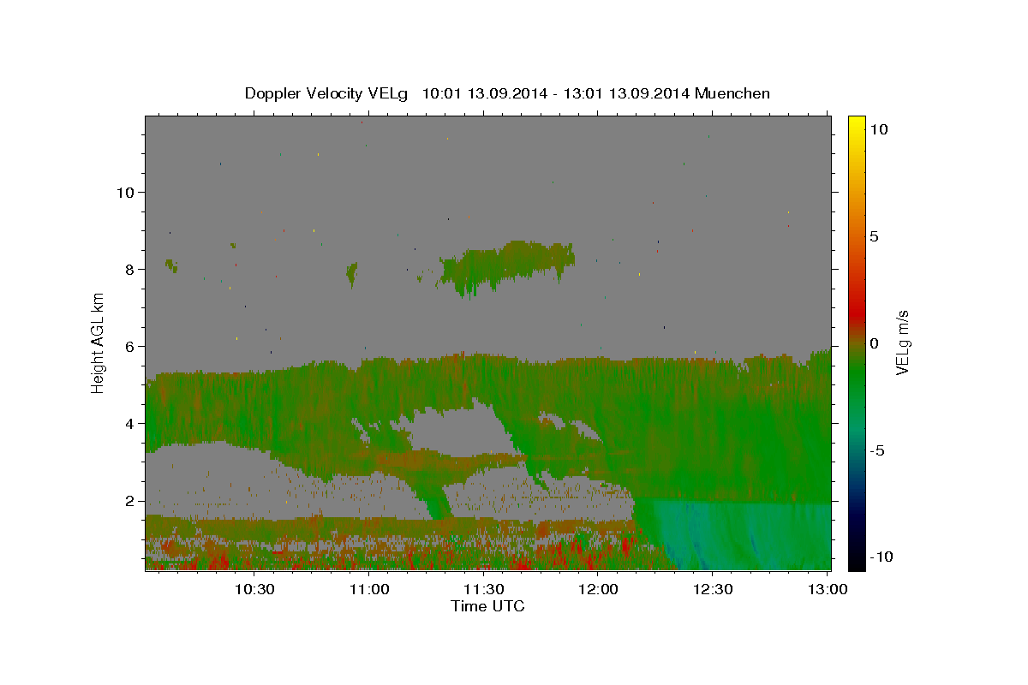Pick the yellow top of the colorbar
Screen dimensions: 1028x685
coord(856,124)
